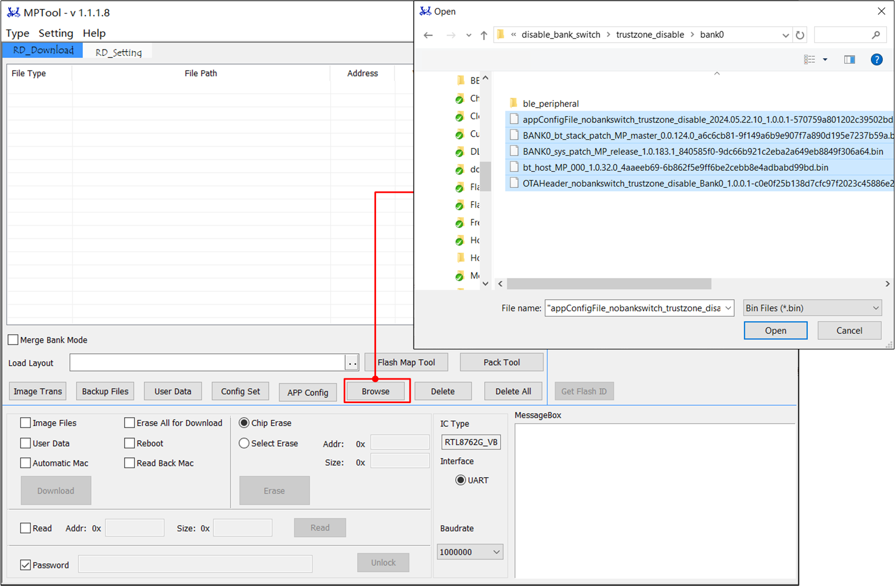Click the back arrow in Open dialog

(428, 35)
